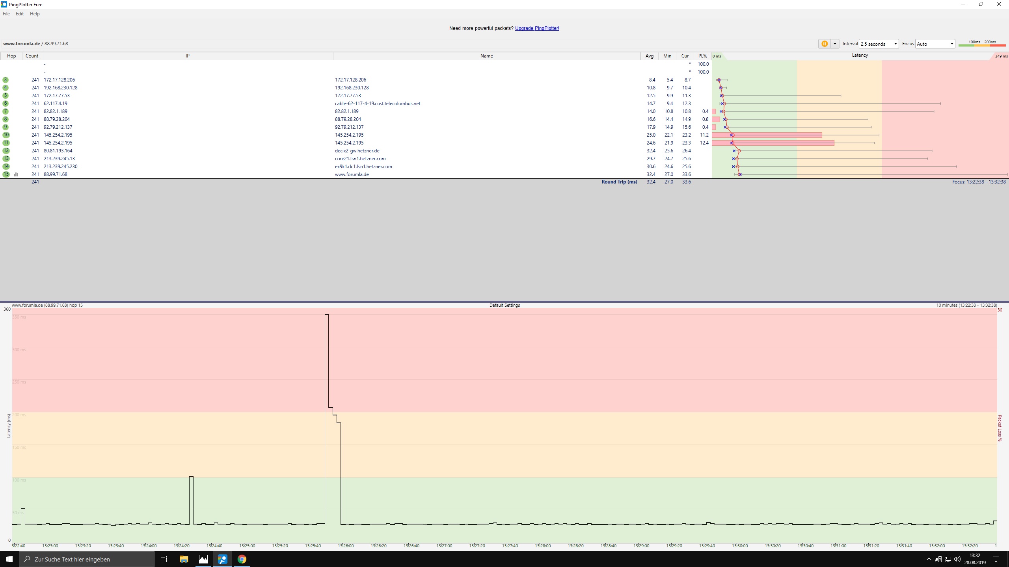The image size is (1009, 567).
Task: Click the 12.4 packet loss value for hop 11
Action: click(x=704, y=143)
